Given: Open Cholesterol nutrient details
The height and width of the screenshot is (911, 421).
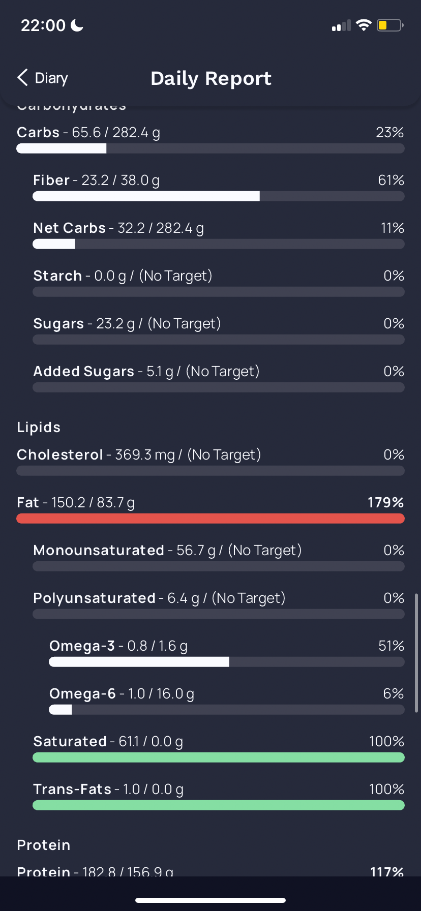Looking at the screenshot, I should 211,462.
